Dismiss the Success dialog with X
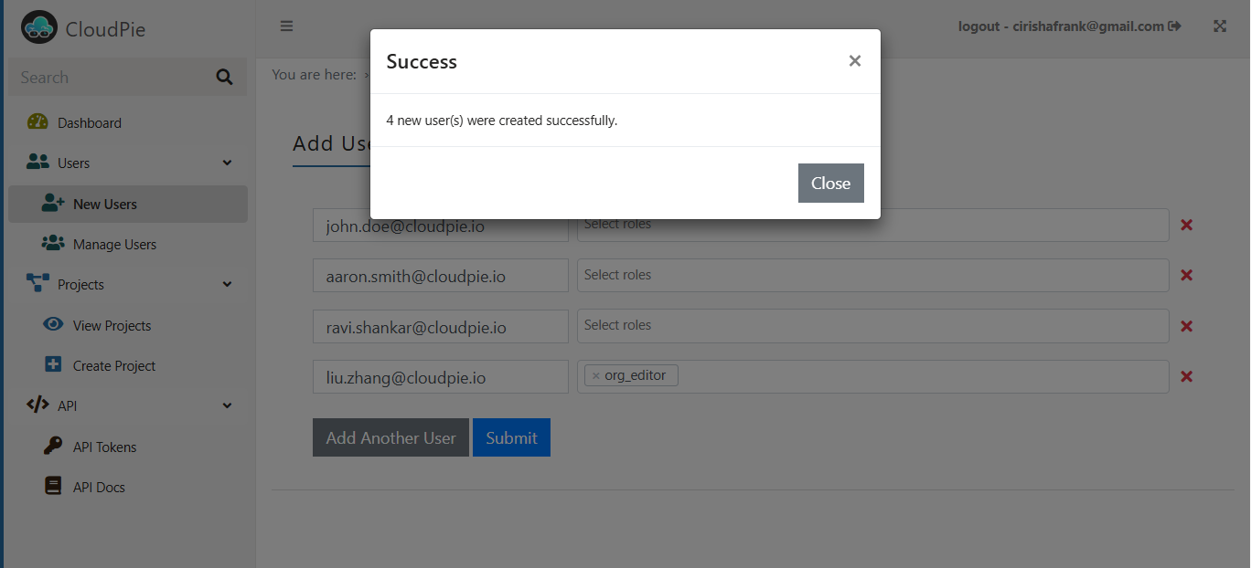 tap(855, 60)
